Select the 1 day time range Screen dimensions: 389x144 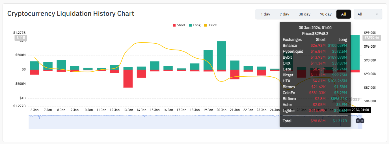click(265, 14)
